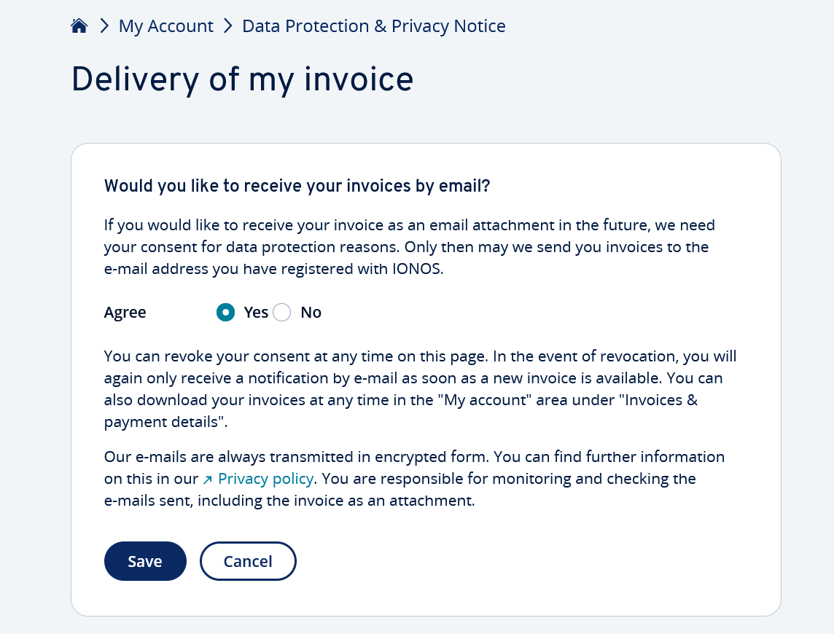
Task: Click the paragraph starting "If you would like"
Action: (x=410, y=247)
